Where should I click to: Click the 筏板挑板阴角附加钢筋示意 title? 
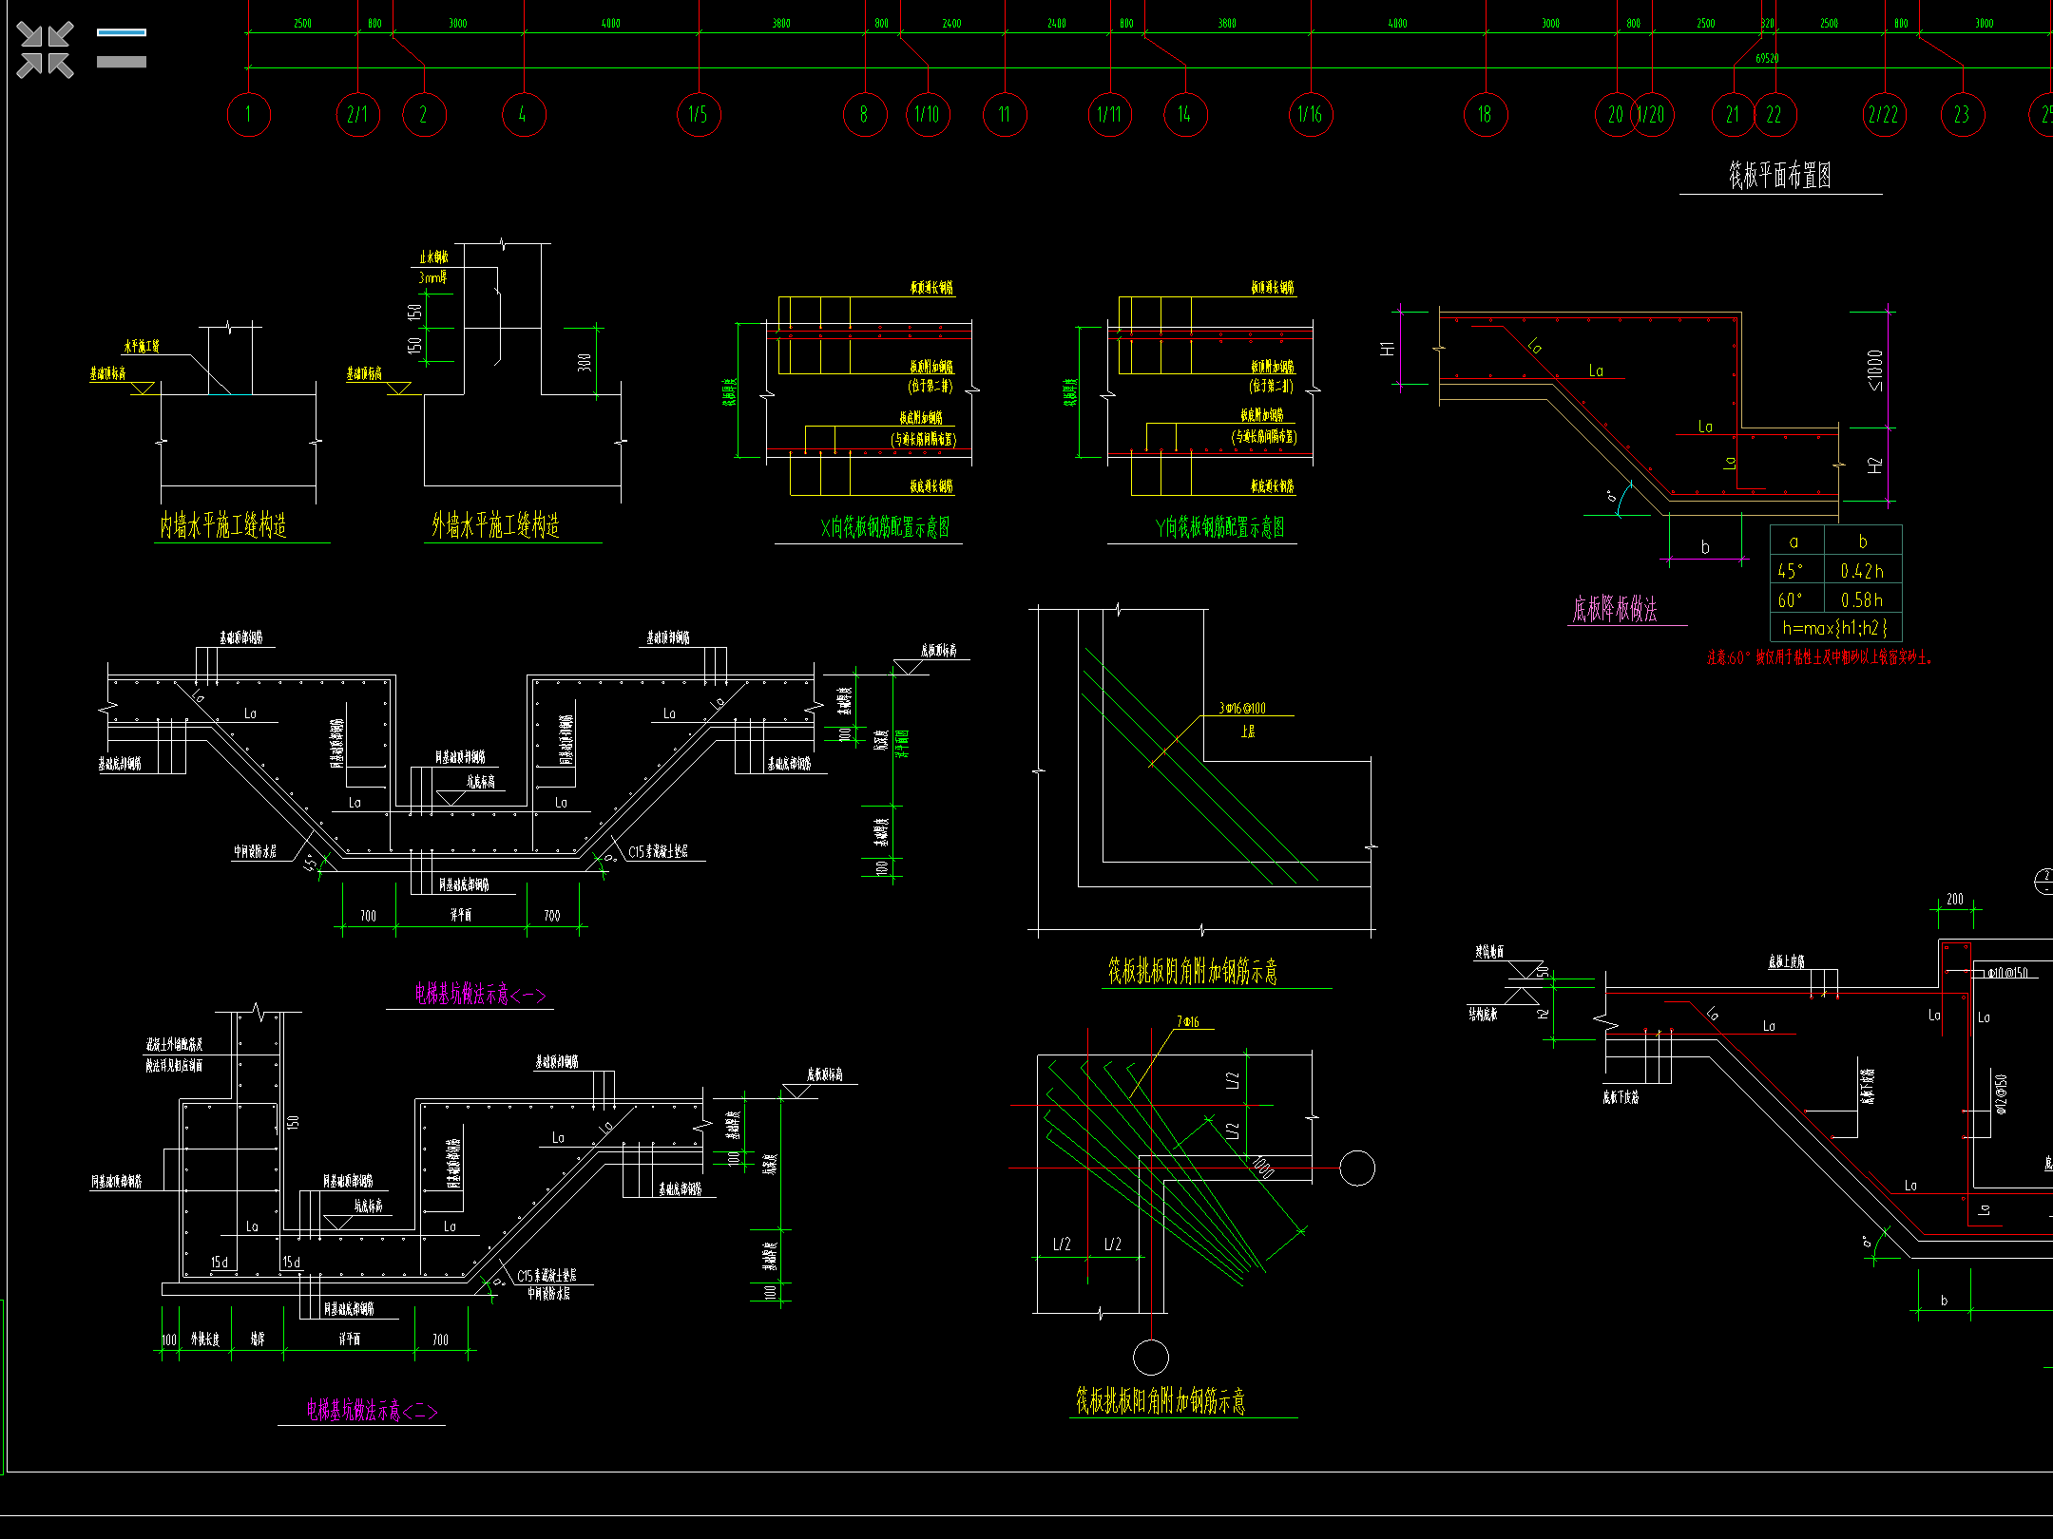tap(1193, 971)
